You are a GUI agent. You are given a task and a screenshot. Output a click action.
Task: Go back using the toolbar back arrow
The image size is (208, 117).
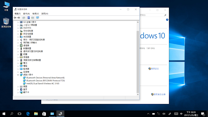point(15,18)
